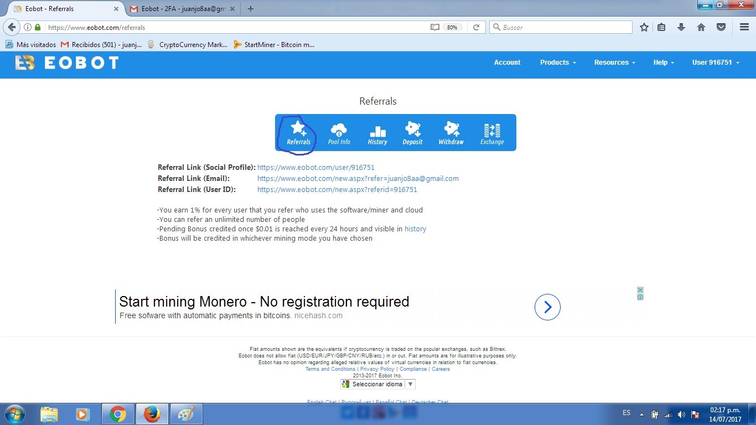
Task: Open the Seleccionar idioma language selector
Action: tap(377, 384)
